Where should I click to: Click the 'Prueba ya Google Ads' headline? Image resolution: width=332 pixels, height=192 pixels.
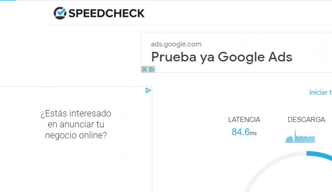click(x=221, y=57)
